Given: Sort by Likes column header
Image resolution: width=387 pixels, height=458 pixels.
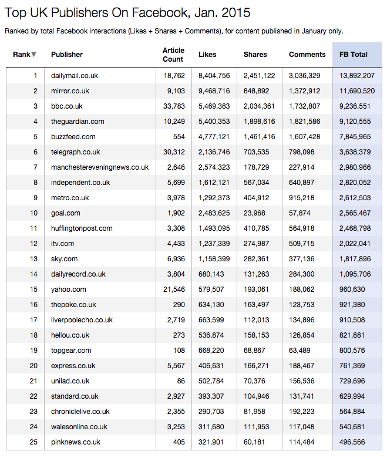Looking at the screenshot, I should 207,55.
